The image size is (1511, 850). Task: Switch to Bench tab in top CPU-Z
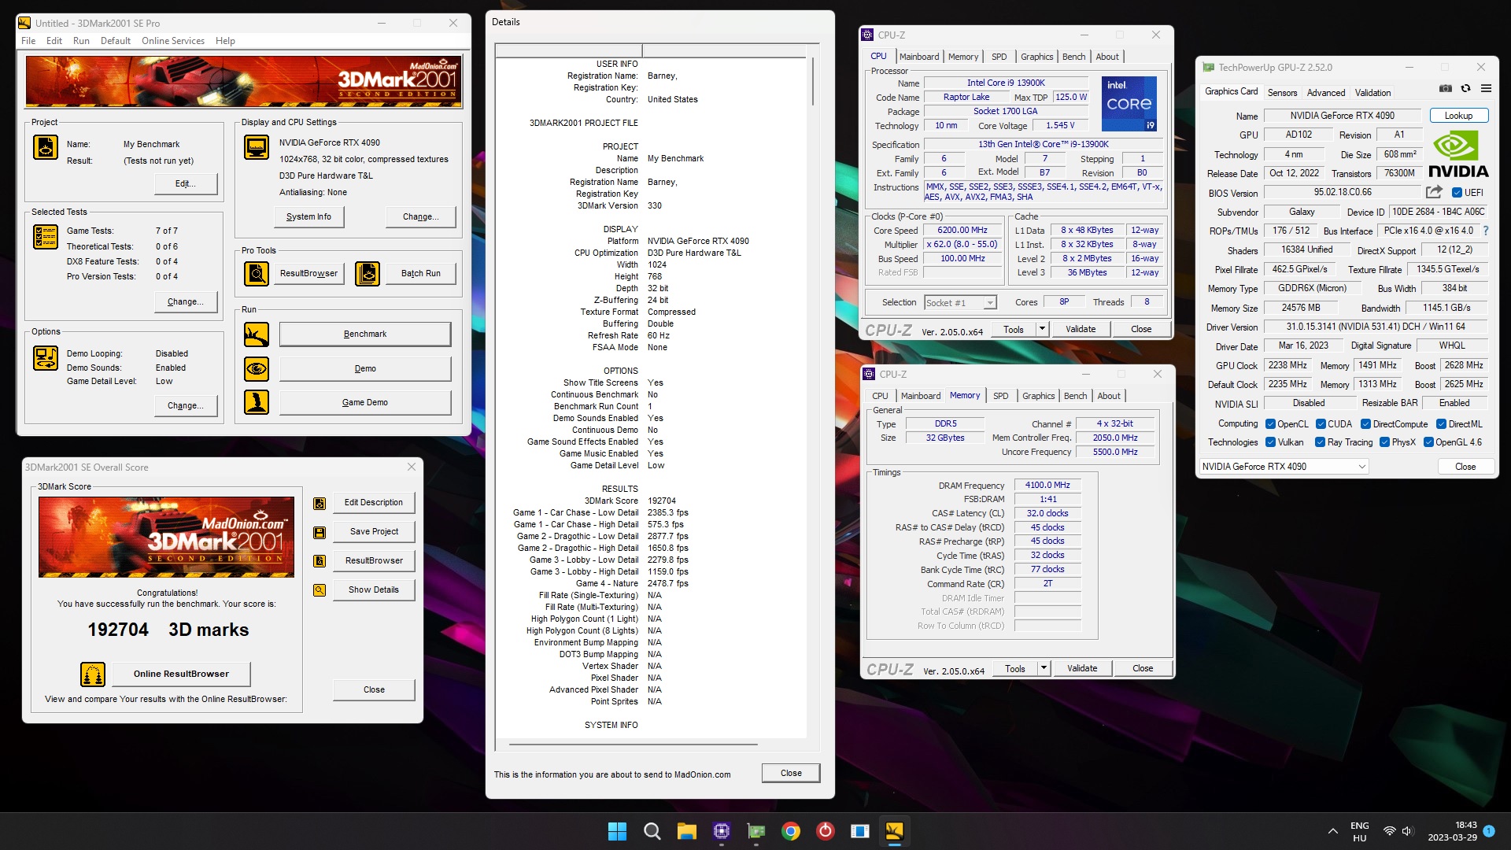point(1073,57)
